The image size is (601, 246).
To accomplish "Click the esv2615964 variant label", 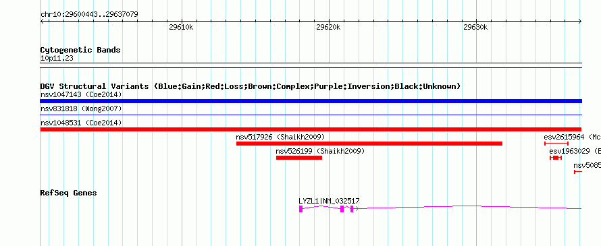I will 572,137.
